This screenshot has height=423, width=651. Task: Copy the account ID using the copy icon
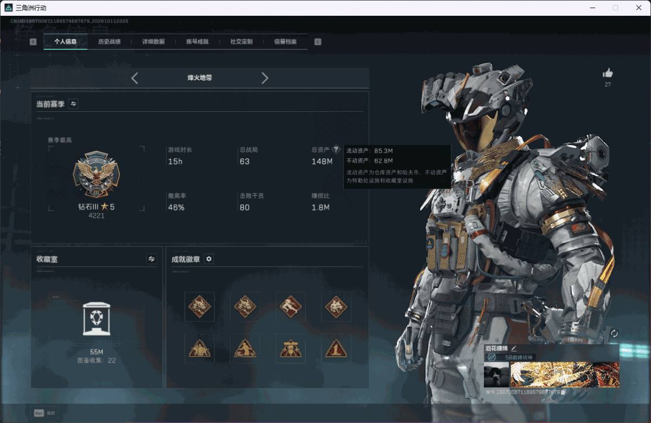(x=564, y=392)
